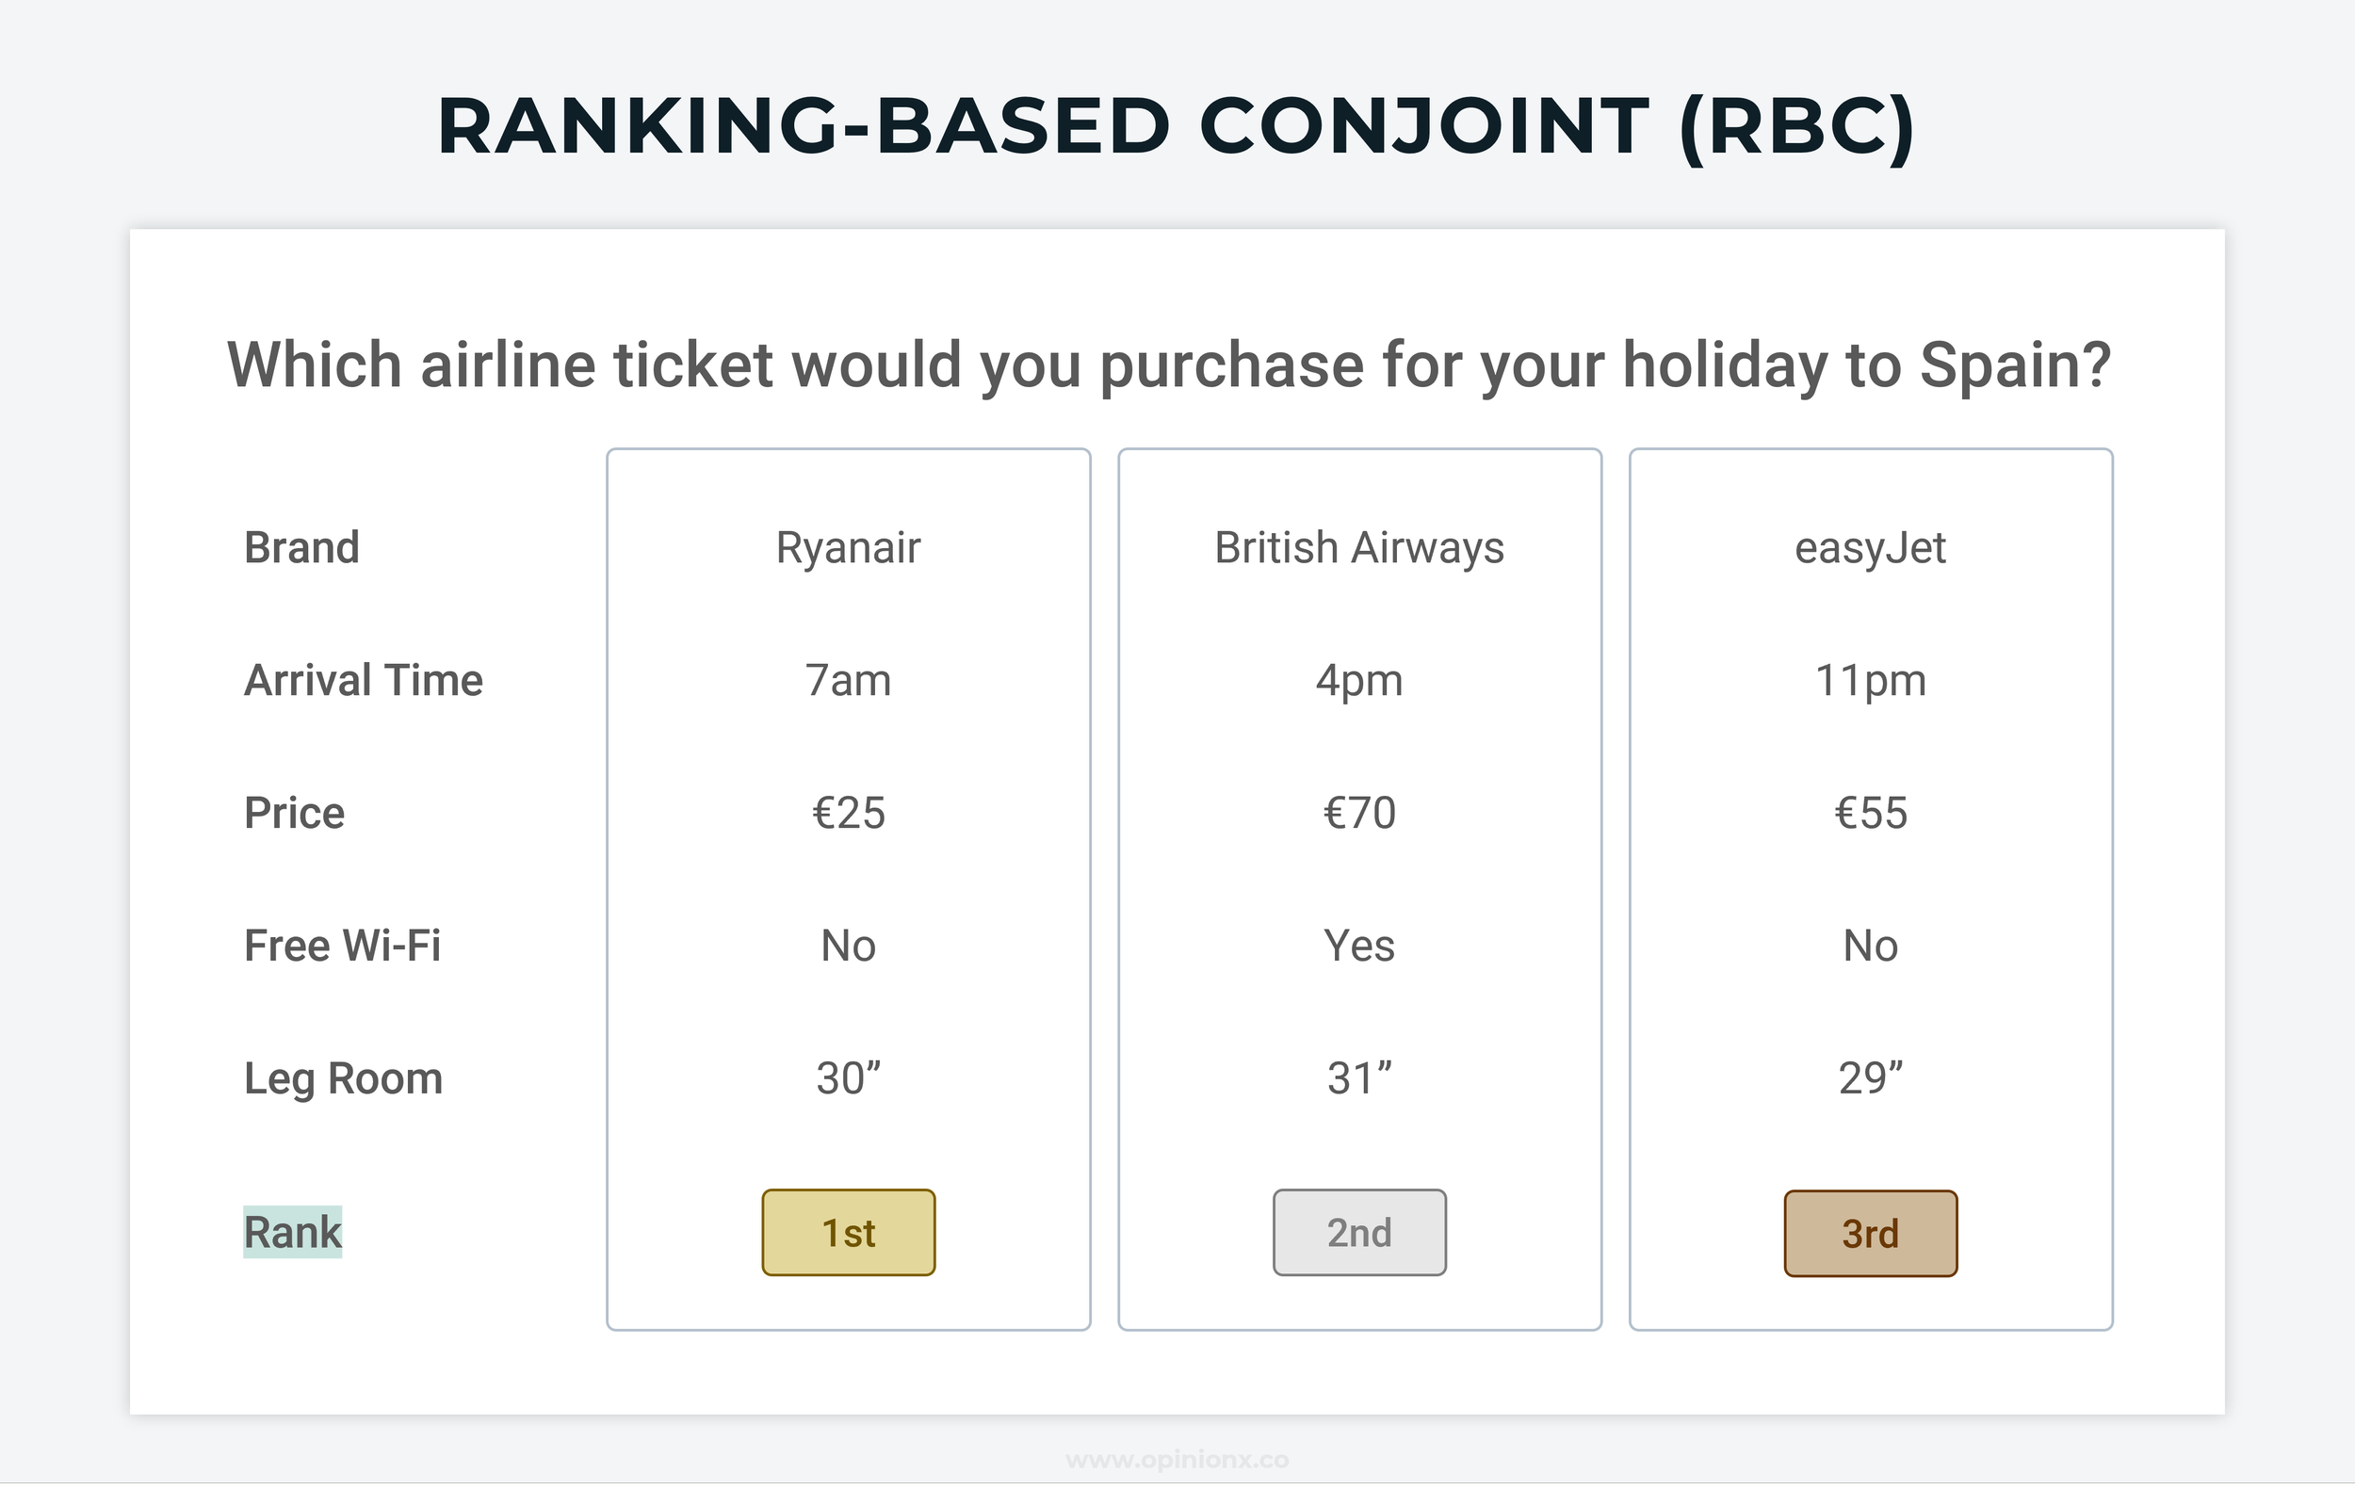Click the highlighted Rank label
Screen dimensions: 2355x1489
pyautogui.click(x=292, y=1232)
